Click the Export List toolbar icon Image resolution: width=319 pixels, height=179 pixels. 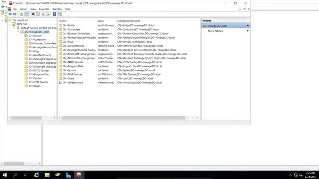point(48,14)
